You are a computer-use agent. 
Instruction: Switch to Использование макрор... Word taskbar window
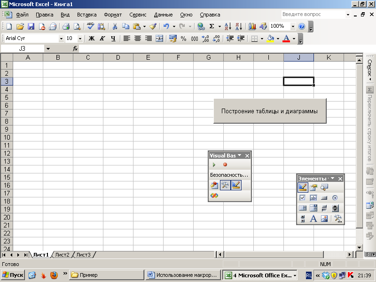[182, 275]
